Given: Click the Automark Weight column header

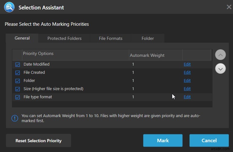Looking at the screenshot, I should [147, 55].
